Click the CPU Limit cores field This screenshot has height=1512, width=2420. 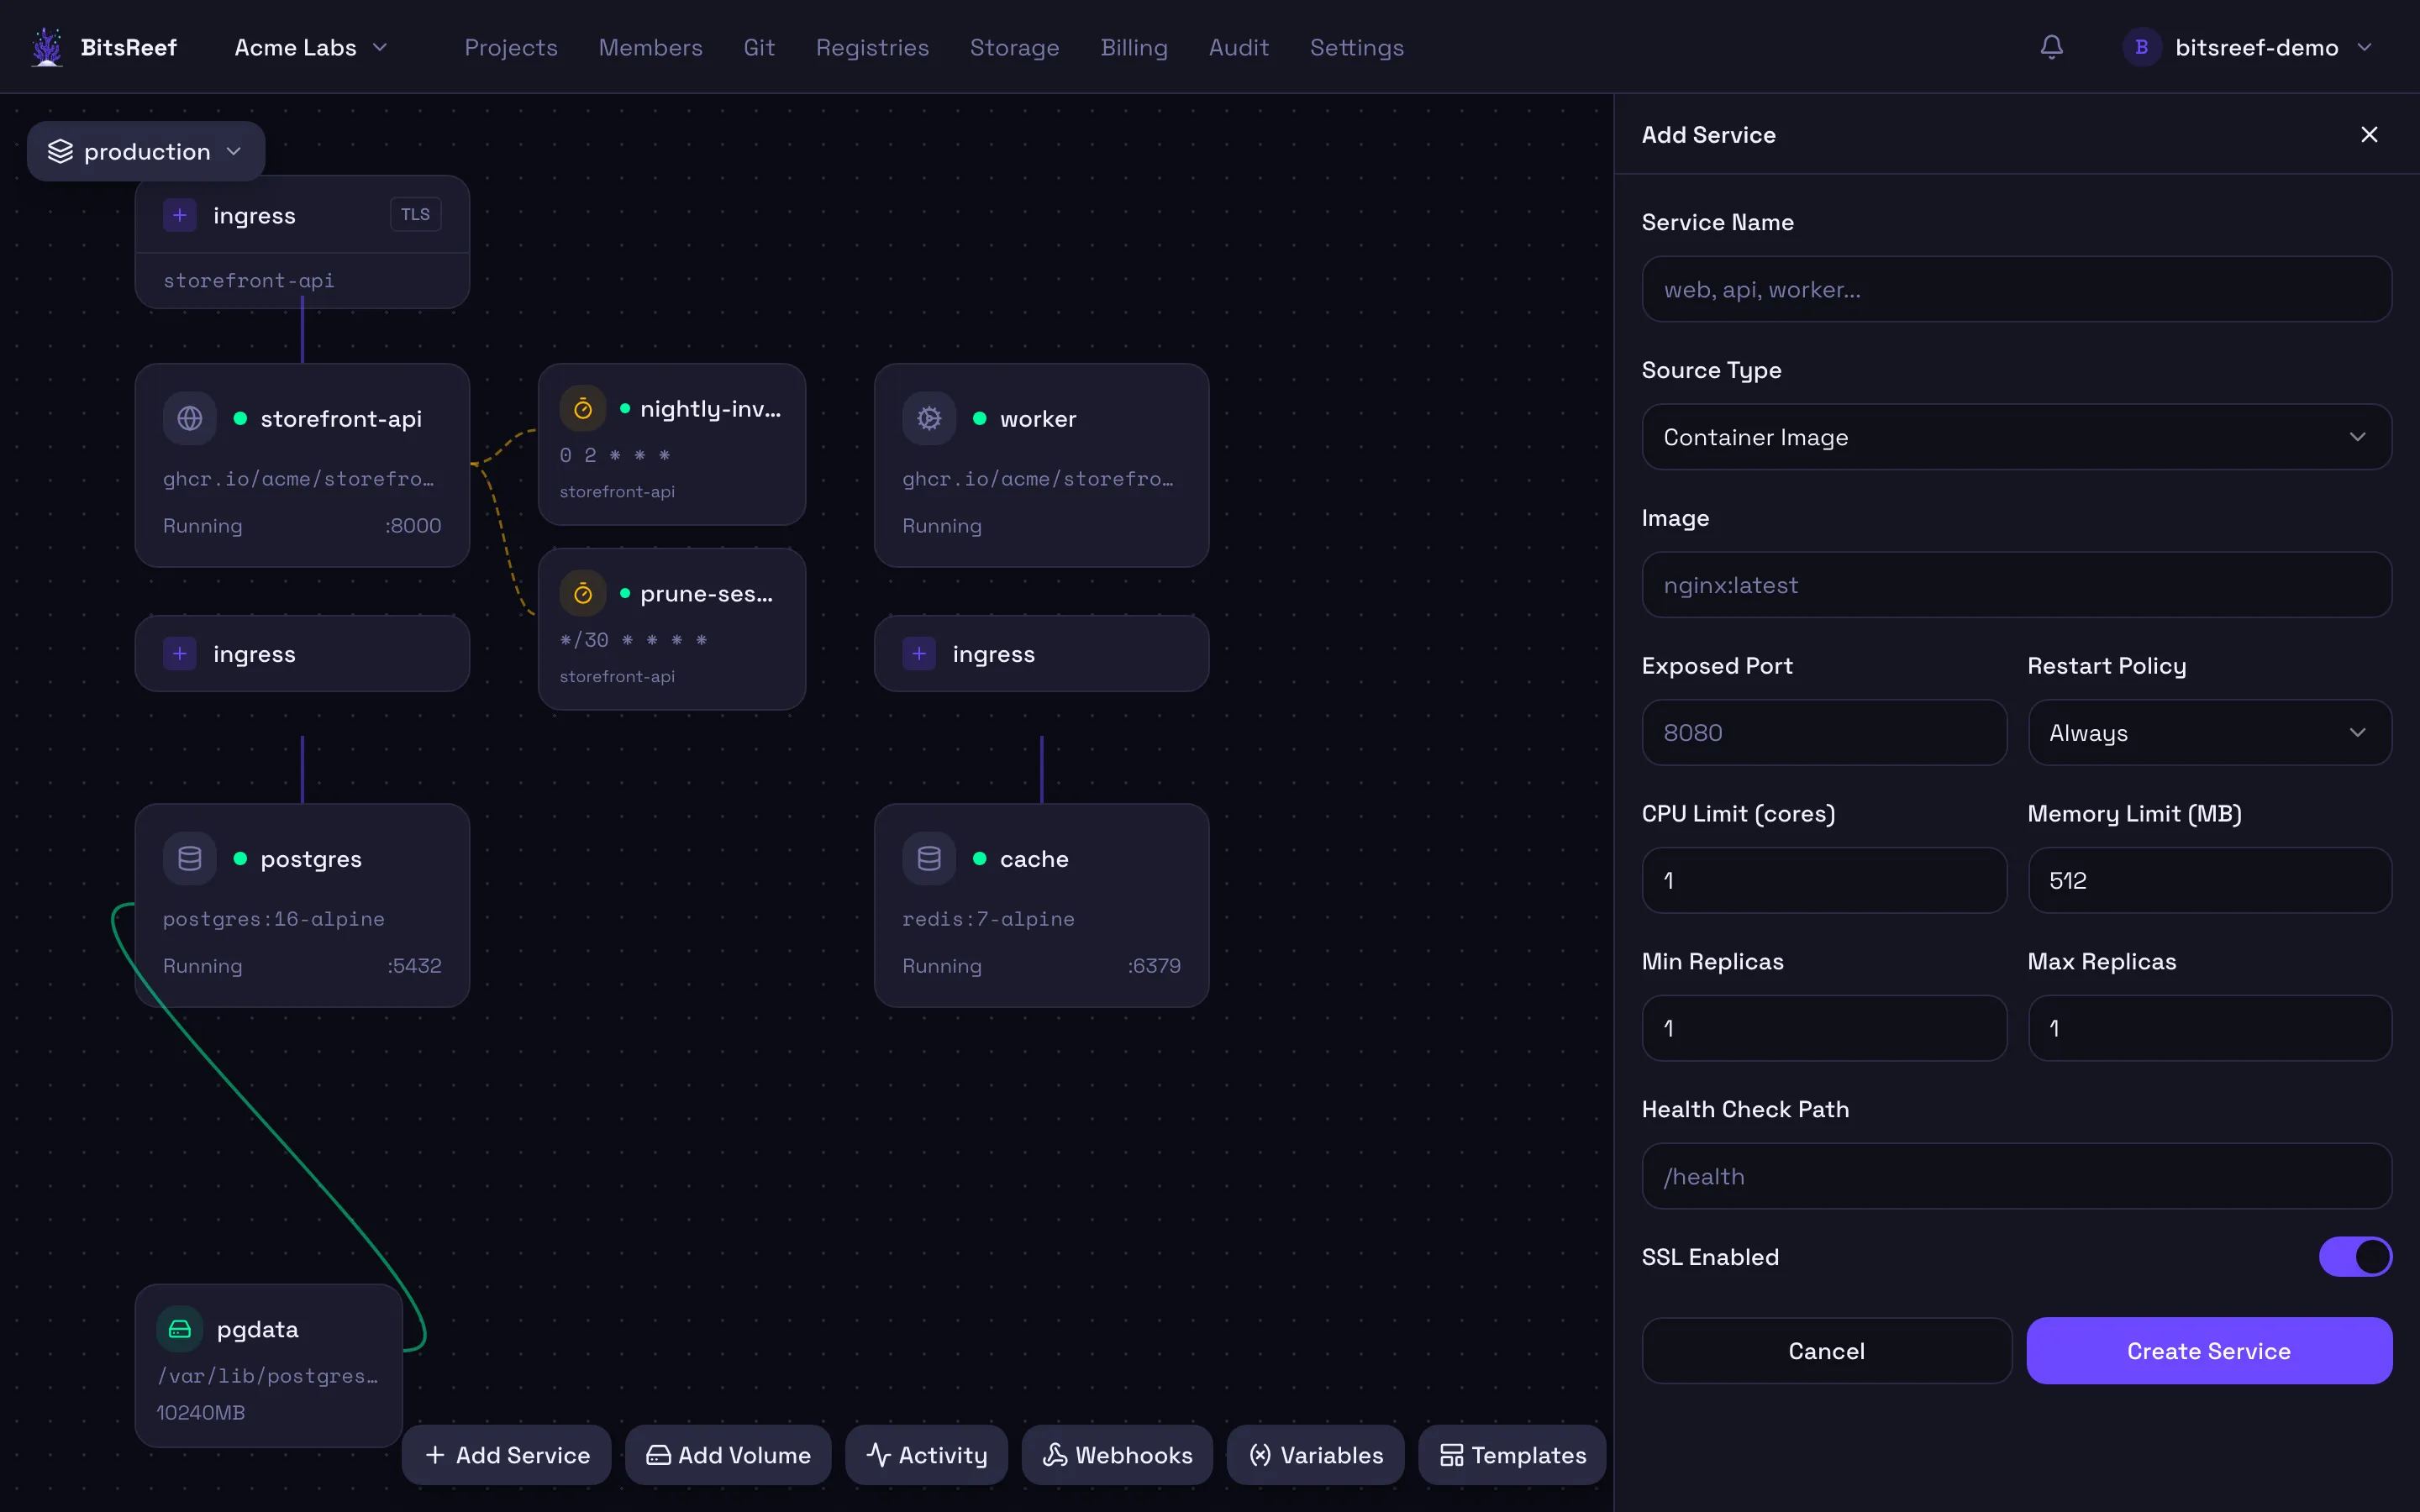click(x=1824, y=880)
